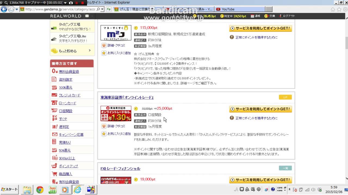Click サービスを利用してポイントGET for 東海東京証券

[260, 109]
